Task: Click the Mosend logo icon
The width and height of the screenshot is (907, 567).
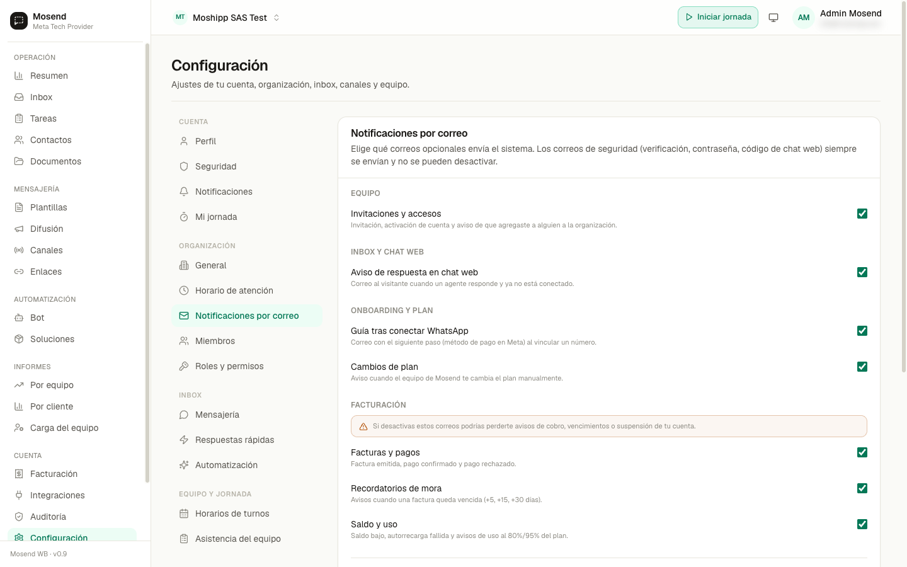Action: tap(19, 21)
